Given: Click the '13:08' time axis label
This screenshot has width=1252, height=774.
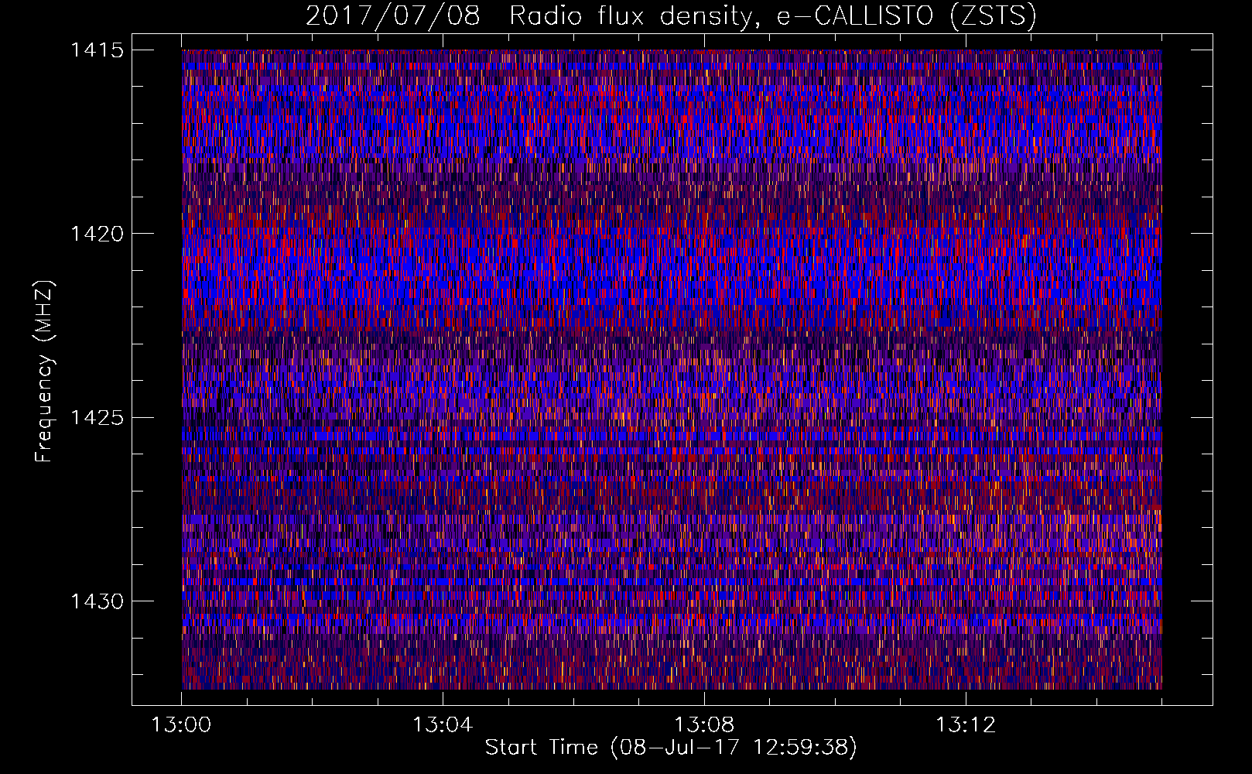Looking at the screenshot, I should pos(704,725).
